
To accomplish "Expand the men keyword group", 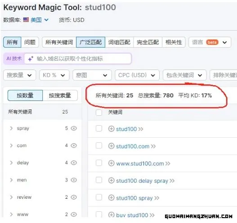I will 11,180.
